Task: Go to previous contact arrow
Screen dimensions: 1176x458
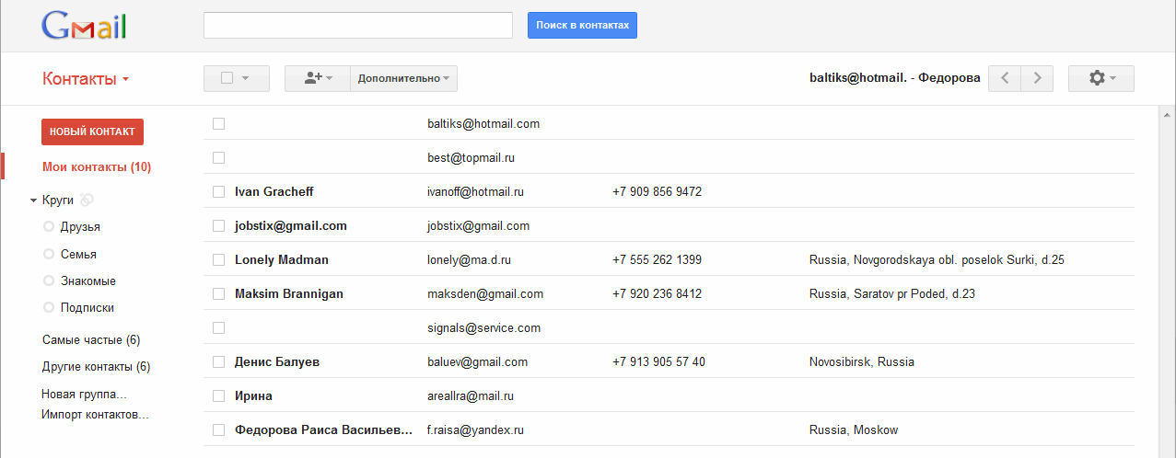Action: pyautogui.click(x=1005, y=79)
